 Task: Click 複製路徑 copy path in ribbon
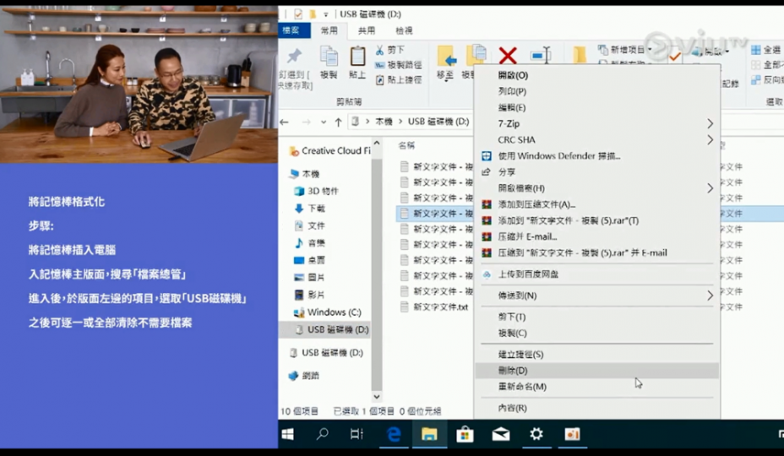coord(399,65)
